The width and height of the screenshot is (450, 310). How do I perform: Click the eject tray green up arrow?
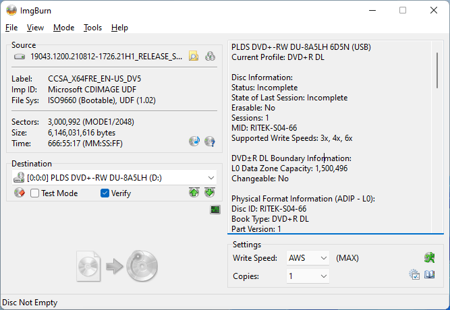(194, 193)
